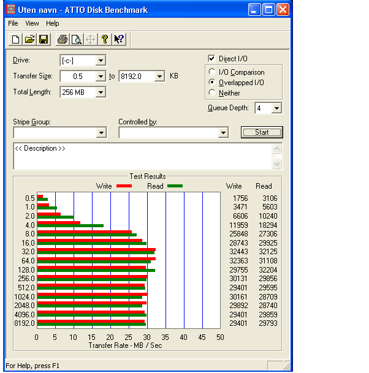Click the window resize grip in status bar

point(286,366)
